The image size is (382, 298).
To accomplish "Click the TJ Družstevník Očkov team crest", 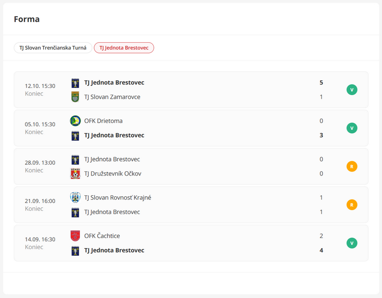I will coord(75,173).
